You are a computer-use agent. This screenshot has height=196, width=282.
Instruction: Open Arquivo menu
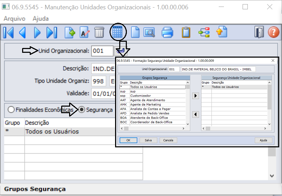click(15, 19)
